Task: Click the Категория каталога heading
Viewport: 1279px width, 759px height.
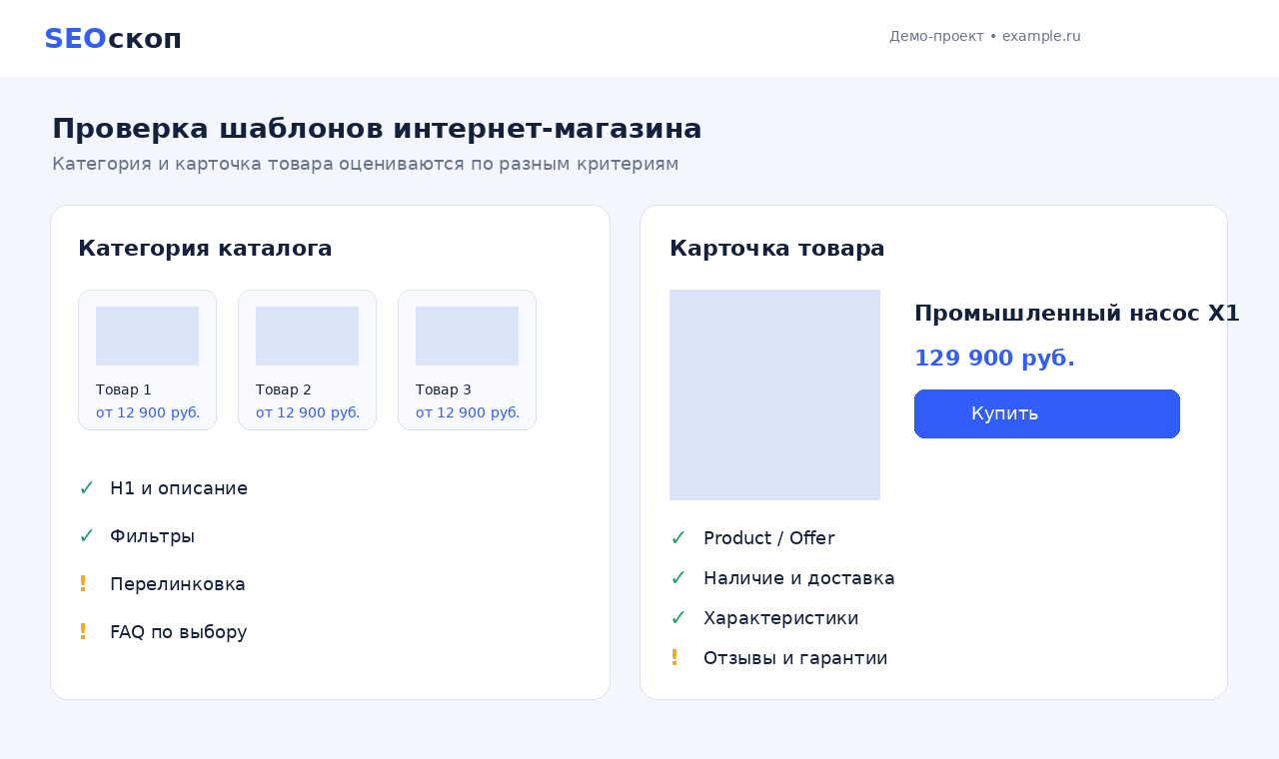Action: click(205, 249)
